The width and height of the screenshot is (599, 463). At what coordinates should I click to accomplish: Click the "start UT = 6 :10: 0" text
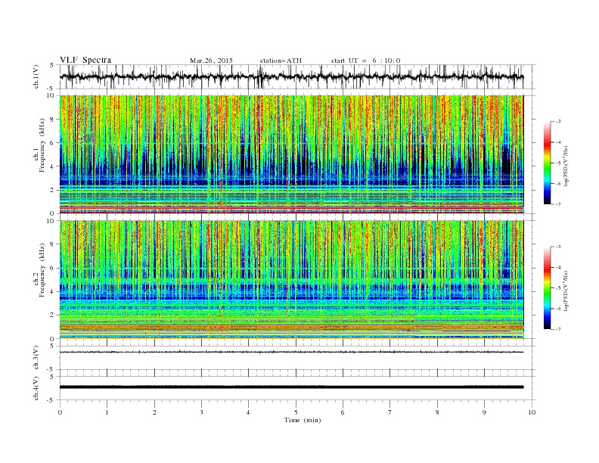365,61
